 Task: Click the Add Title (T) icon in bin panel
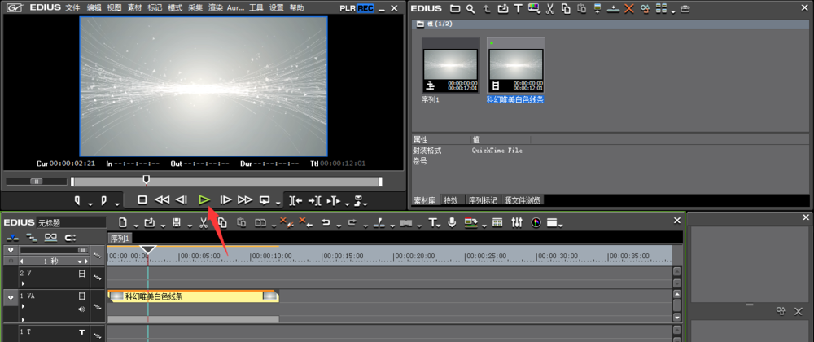pos(518,9)
